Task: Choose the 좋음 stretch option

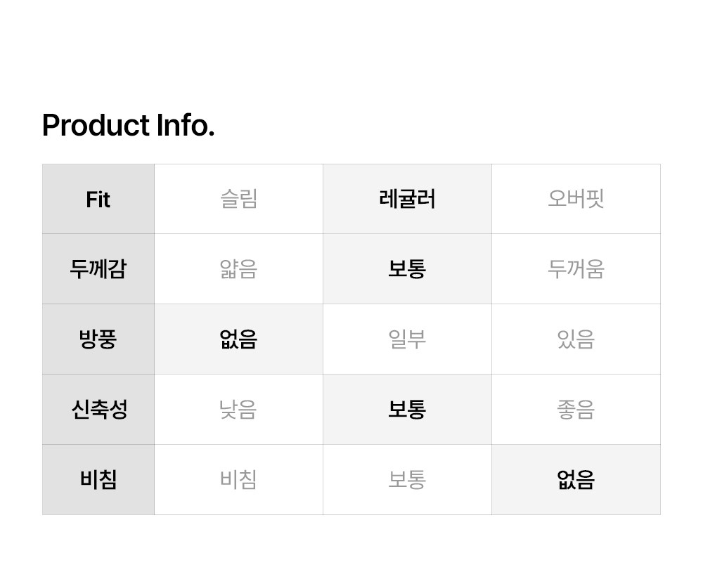Action: (576, 410)
